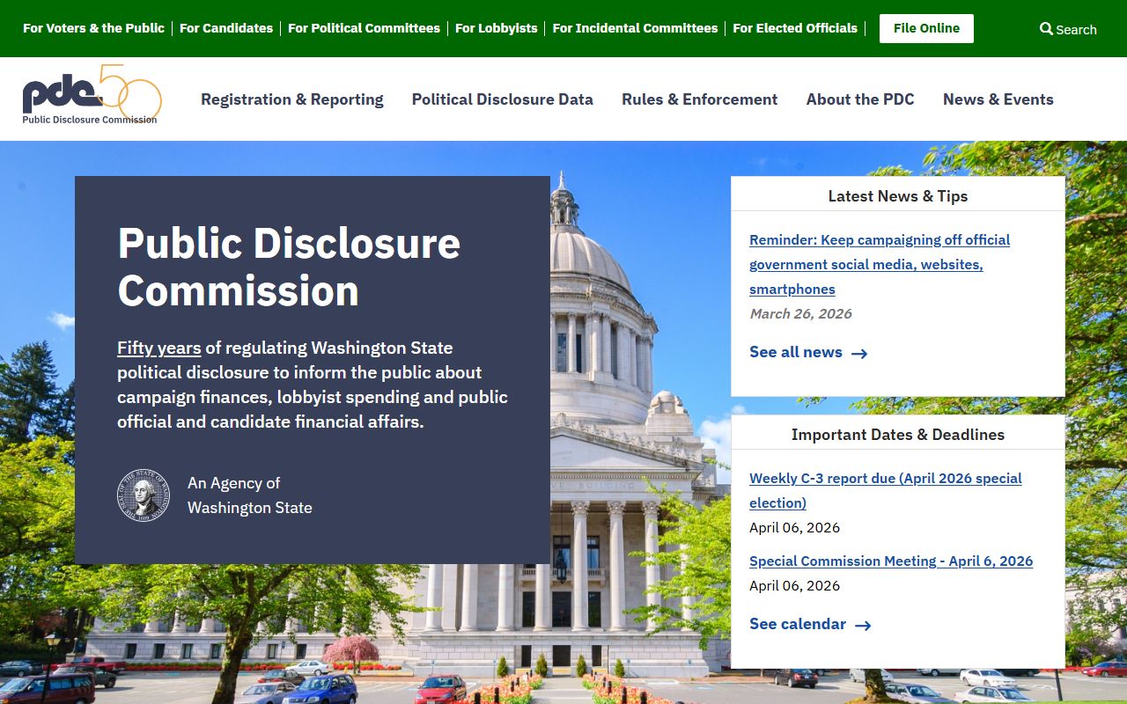
Task: Click the File Online button
Action: tap(926, 28)
